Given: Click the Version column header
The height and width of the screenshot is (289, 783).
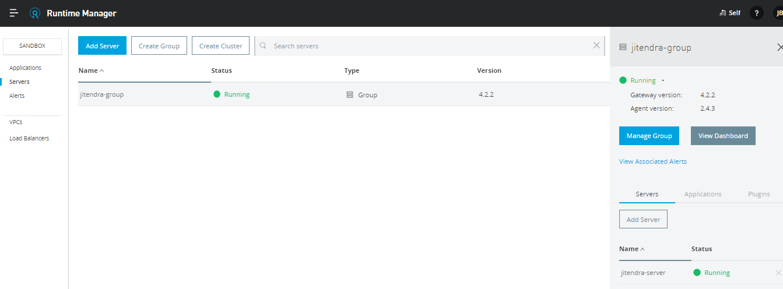Looking at the screenshot, I should pyautogui.click(x=489, y=71).
